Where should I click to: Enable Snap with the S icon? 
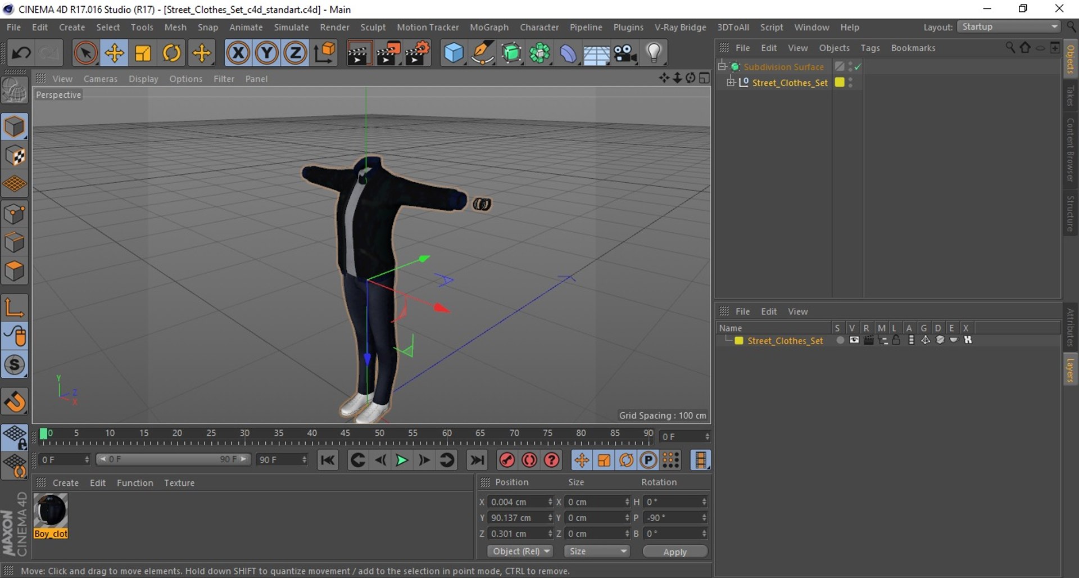pyautogui.click(x=15, y=365)
